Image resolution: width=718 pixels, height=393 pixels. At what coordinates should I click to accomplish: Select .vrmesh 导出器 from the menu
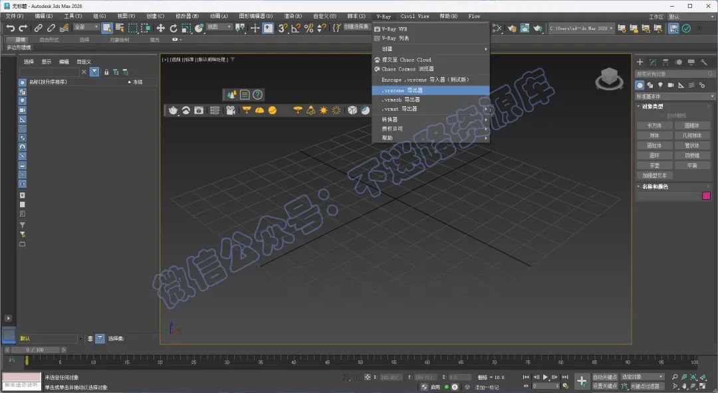[x=430, y=100]
